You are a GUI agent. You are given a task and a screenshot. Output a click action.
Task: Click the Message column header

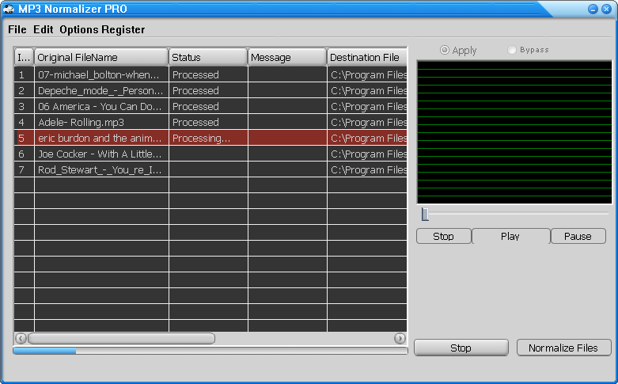[x=287, y=58]
